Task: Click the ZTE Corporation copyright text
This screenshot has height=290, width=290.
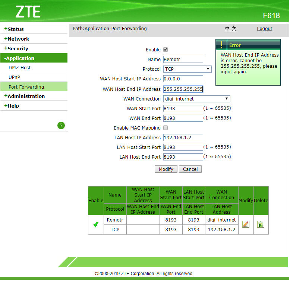Action: (x=144, y=273)
